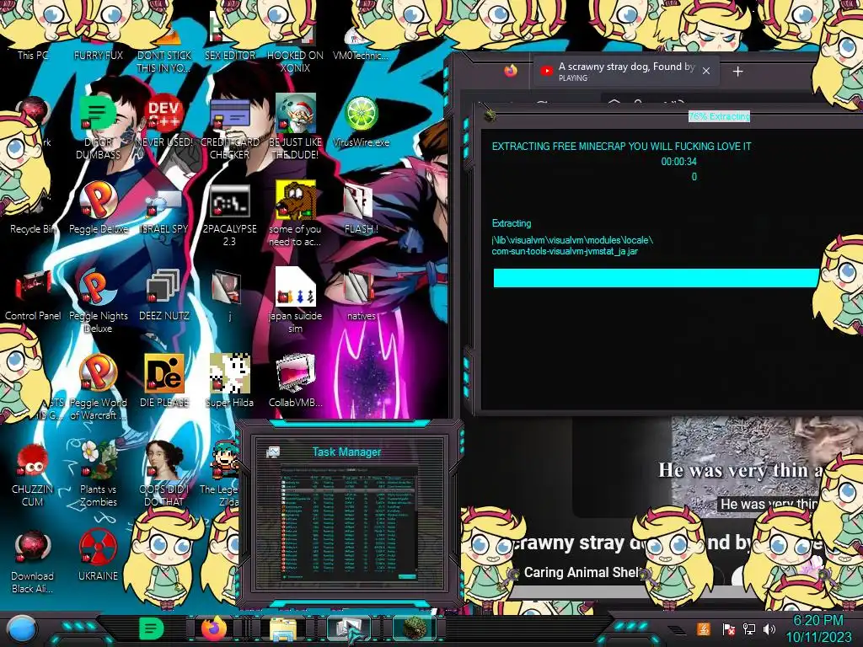
Task: Open the green chat app in the taskbar
Action: coord(150,628)
